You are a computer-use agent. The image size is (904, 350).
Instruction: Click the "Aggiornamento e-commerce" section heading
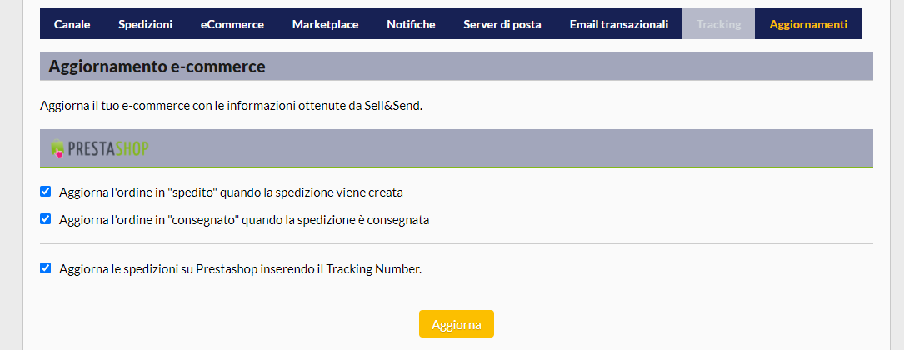click(157, 67)
